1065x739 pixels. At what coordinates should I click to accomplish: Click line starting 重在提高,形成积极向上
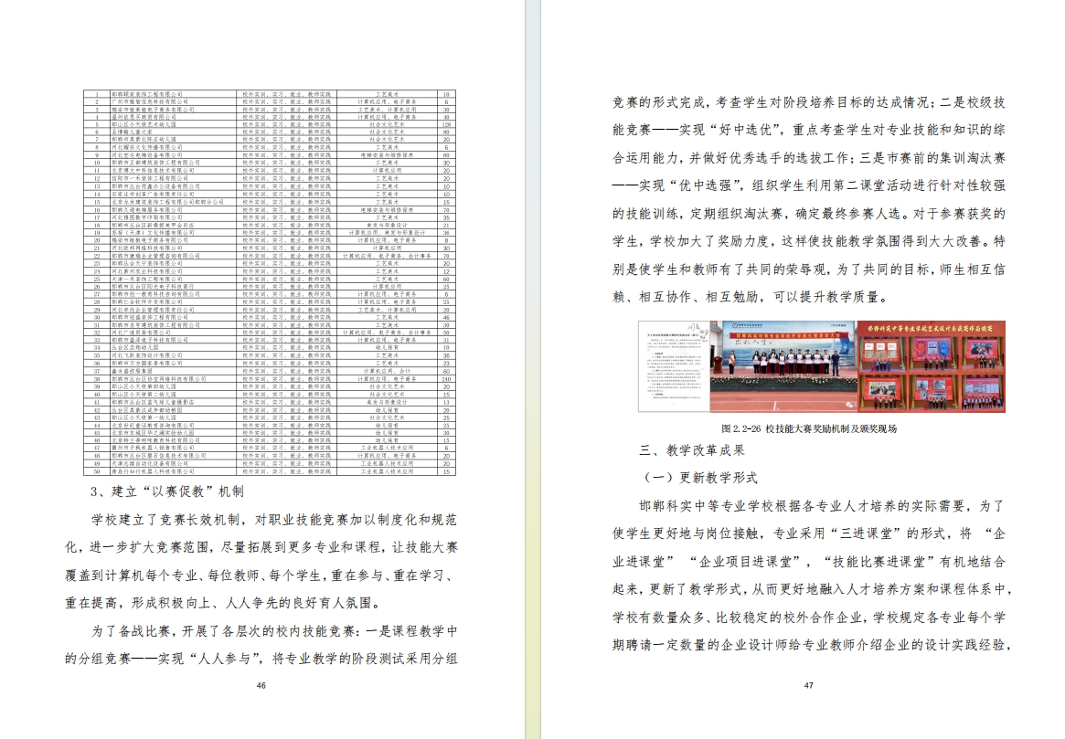coord(223,603)
